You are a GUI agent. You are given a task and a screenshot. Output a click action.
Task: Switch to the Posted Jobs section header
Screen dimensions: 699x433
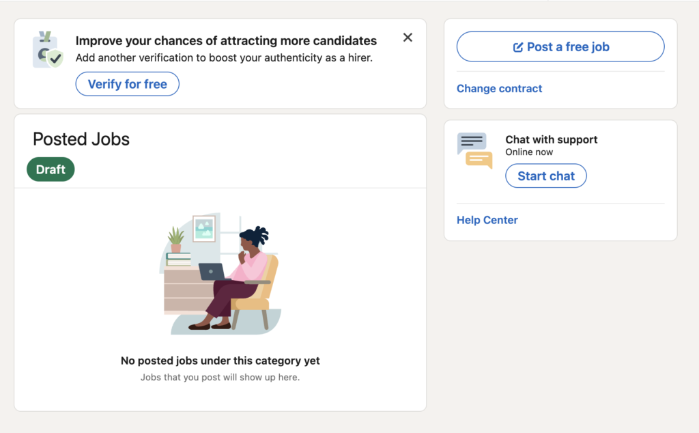(x=81, y=139)
